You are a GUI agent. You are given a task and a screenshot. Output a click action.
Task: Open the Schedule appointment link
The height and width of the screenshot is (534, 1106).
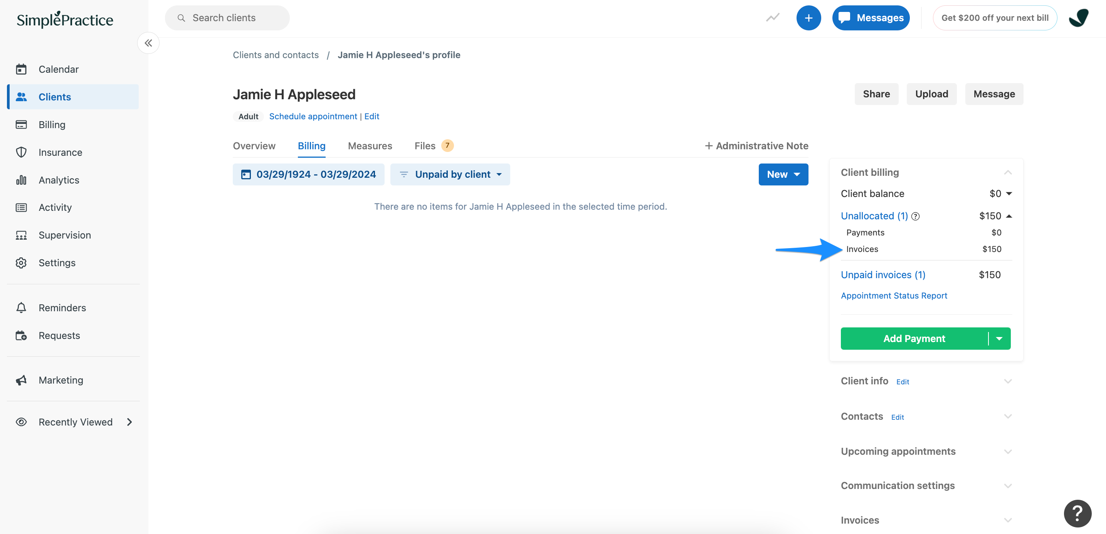click(313, 117)
